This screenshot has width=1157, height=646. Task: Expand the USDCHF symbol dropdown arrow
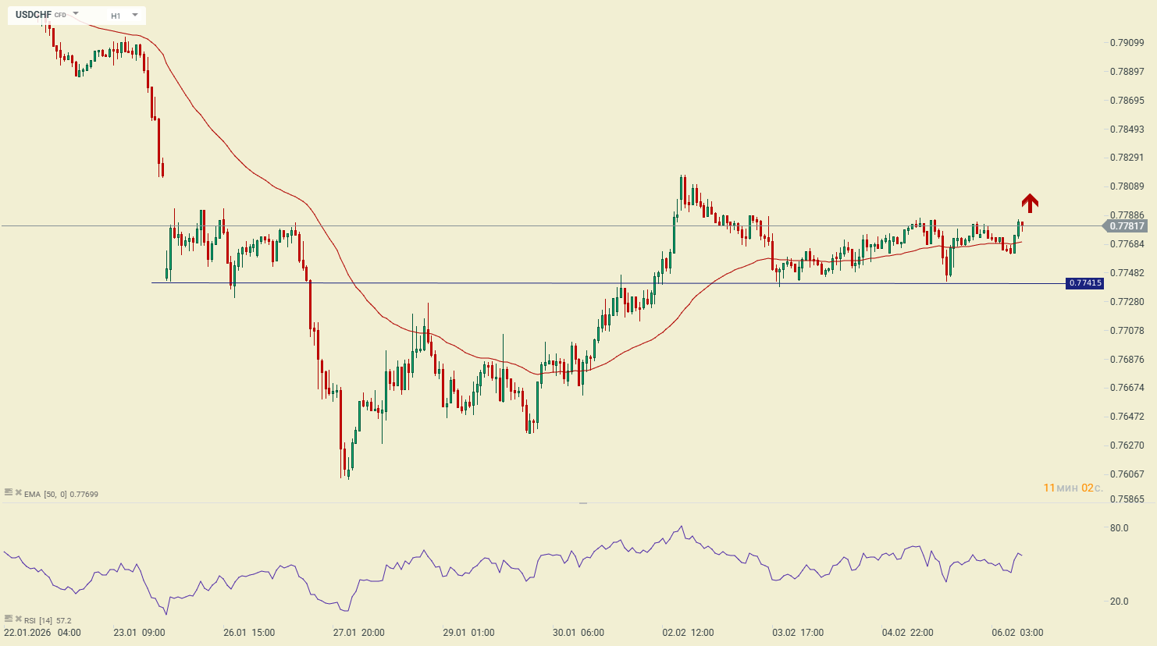76,14
